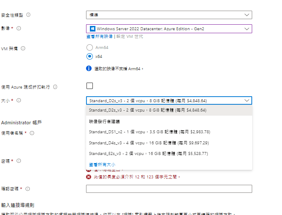Choose the Standard_D4s_v3 size option

(169, 143)
